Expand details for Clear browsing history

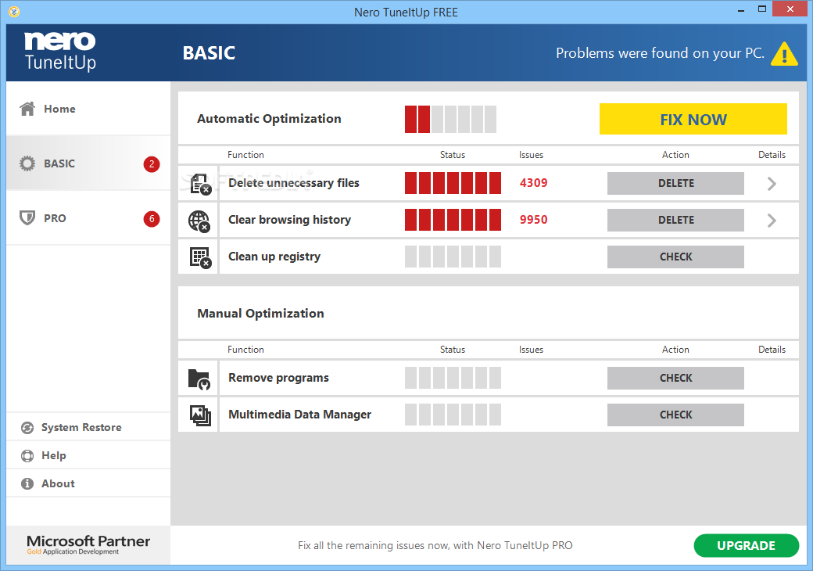pos(772,221)
